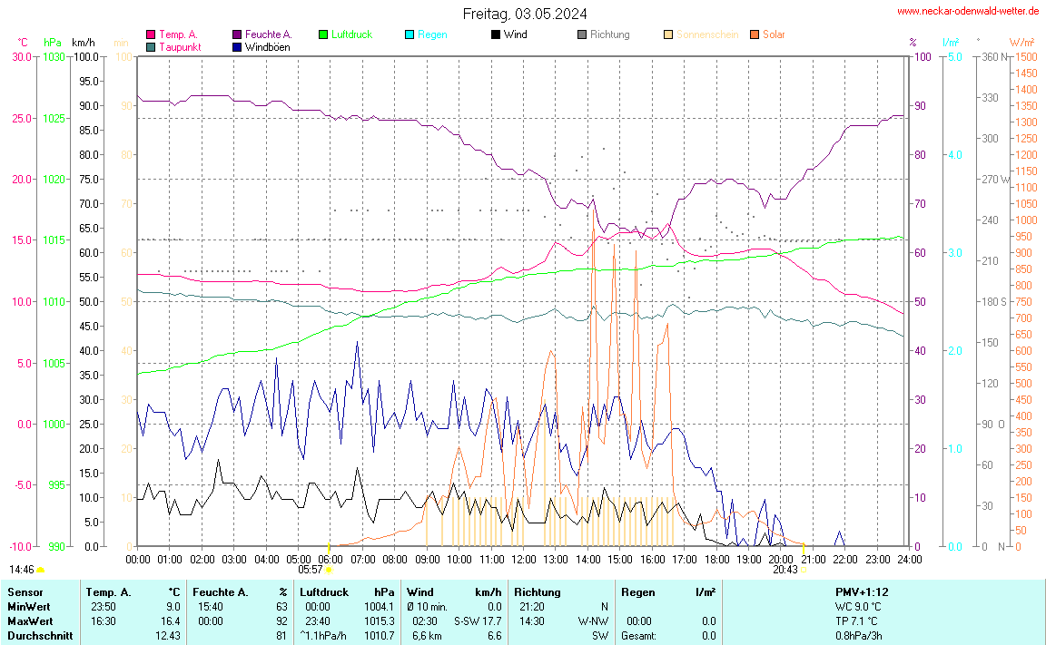Click the cyan Regen legend square
This screenshot has width=1046, height=645.
click(410, 34)
